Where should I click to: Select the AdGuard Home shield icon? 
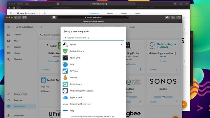(x=65, y=51)
